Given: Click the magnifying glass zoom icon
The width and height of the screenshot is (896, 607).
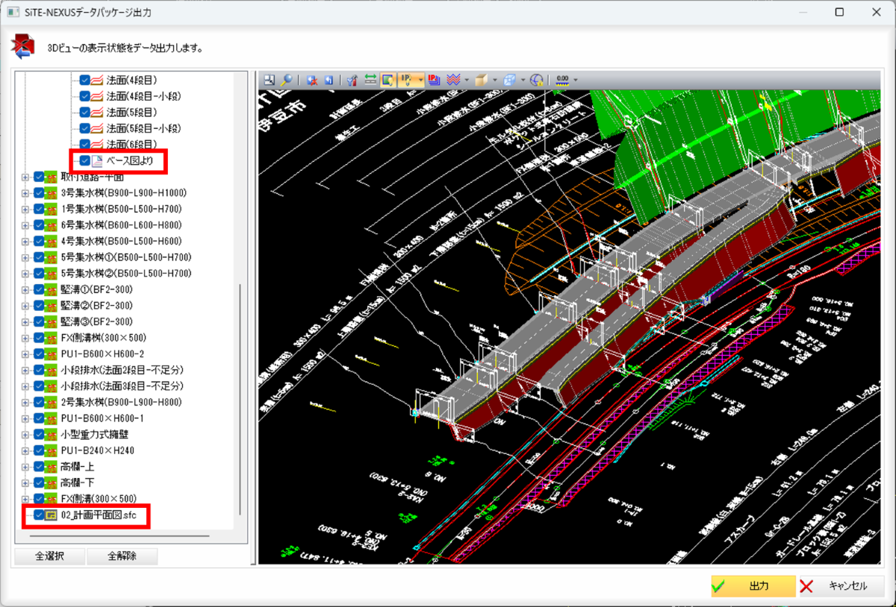Looking at the screenshot, I should pos(287,80).
